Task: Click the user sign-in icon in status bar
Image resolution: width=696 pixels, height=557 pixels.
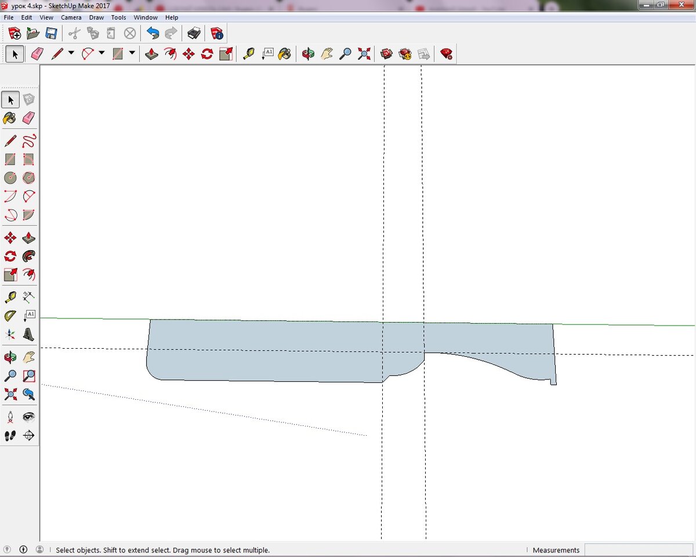Action: (x=39, y=549)
